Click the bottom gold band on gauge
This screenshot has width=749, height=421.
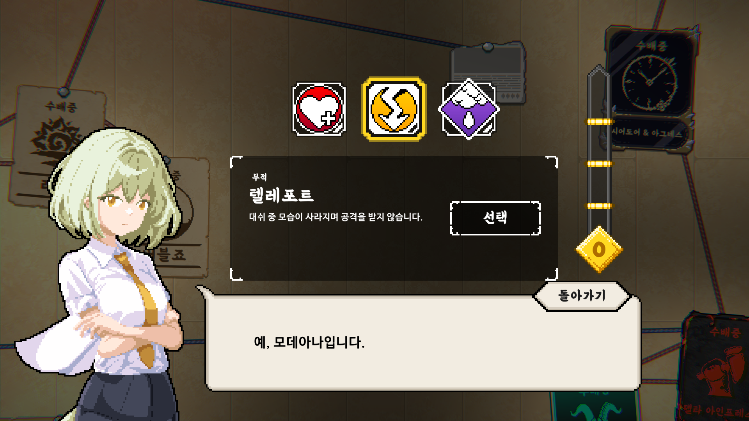coord(599,206)
